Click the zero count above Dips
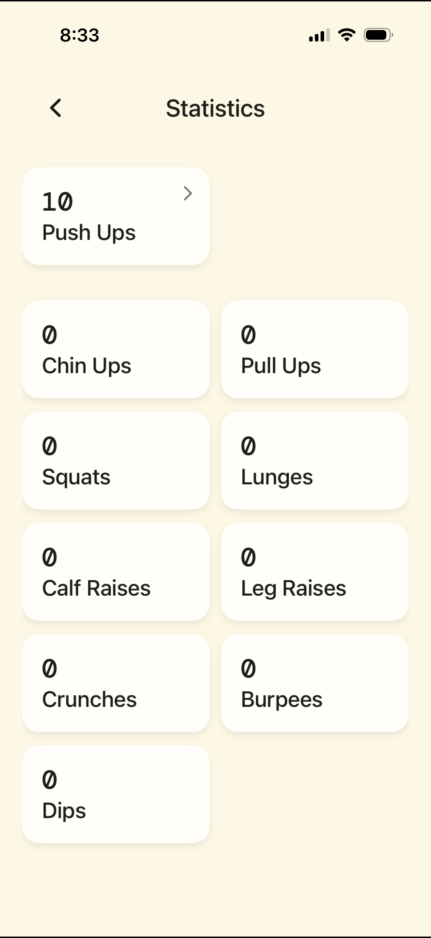431x938 pixels. click(x=49, y=780)
